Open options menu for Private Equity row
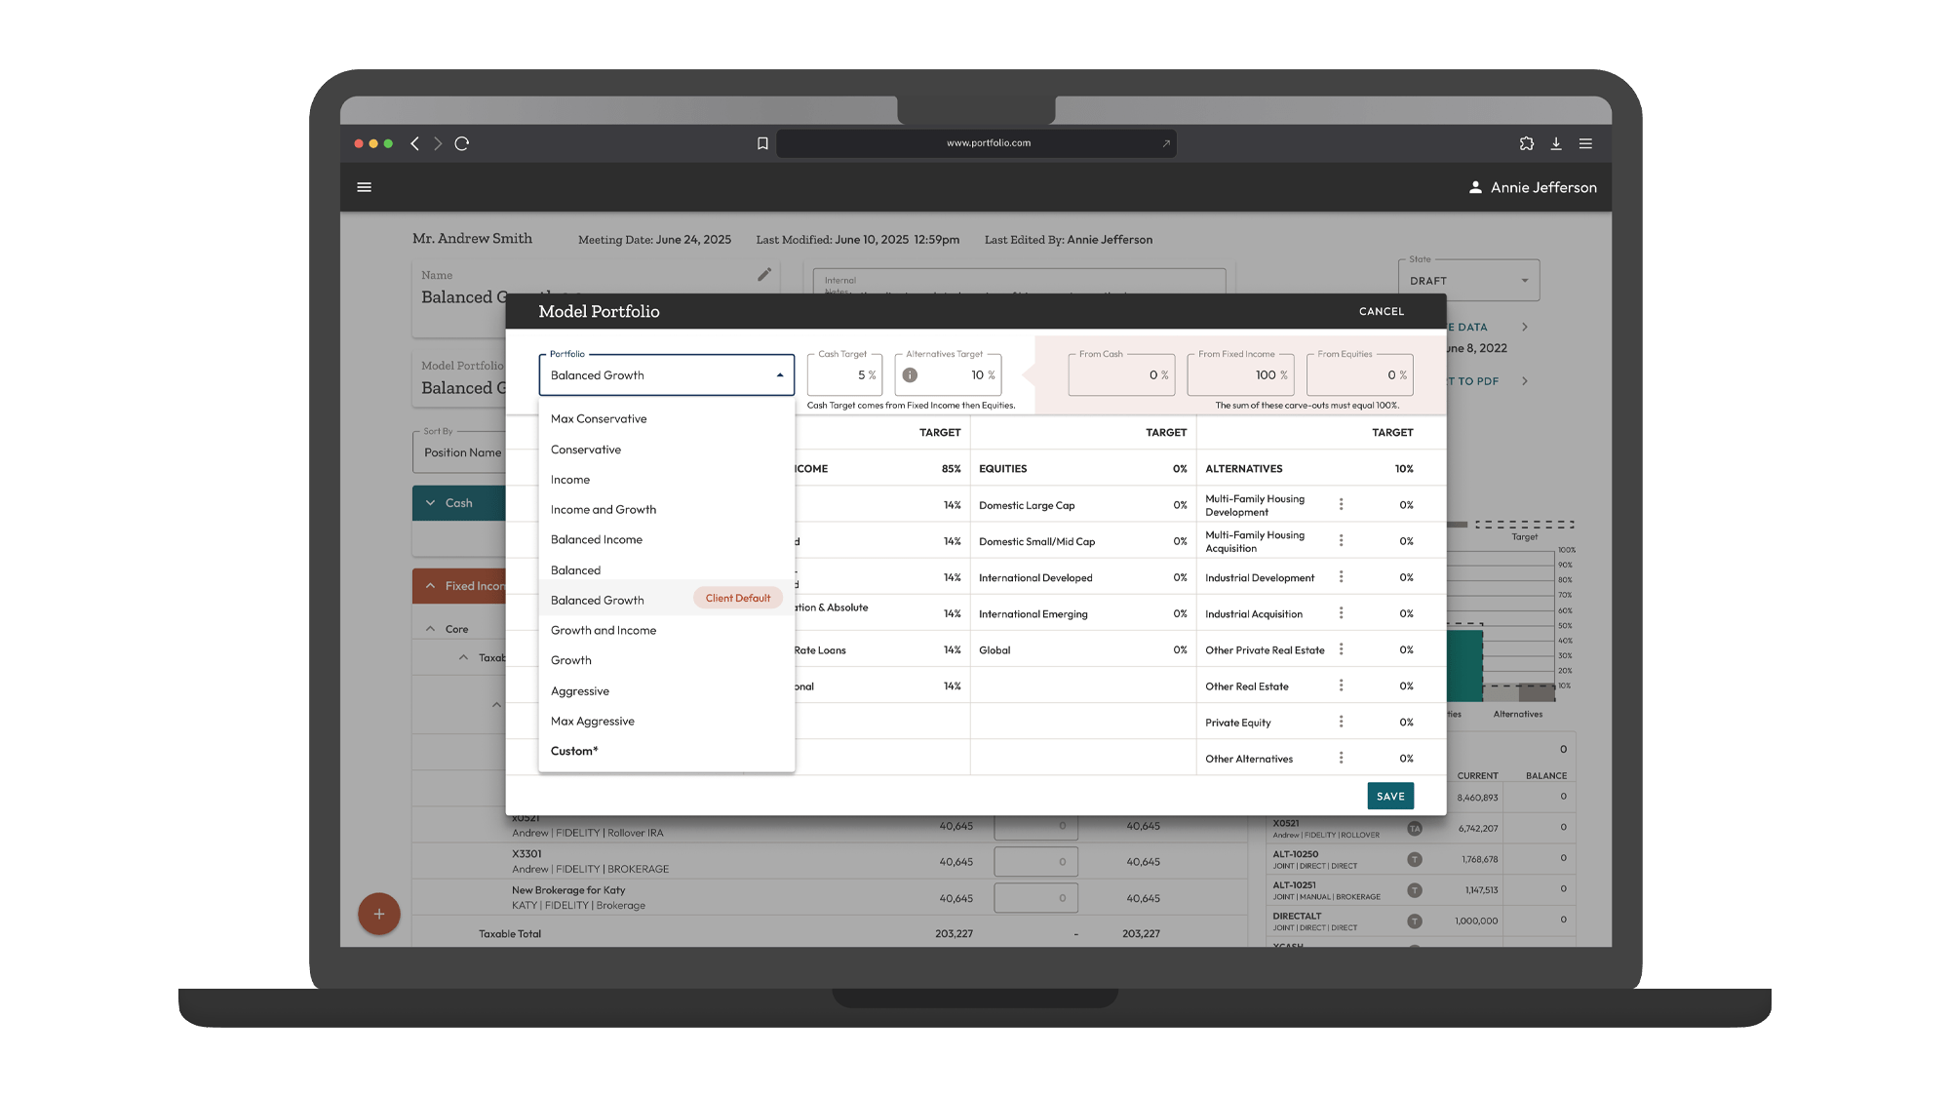The image size is (1950, 1097). pyautogui.click(x=1341, y=722)
